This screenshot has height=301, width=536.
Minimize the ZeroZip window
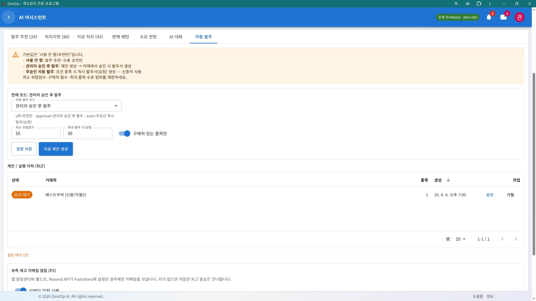pos(504,4)
